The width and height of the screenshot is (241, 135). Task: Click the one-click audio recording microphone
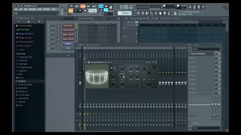pos(199,7)
